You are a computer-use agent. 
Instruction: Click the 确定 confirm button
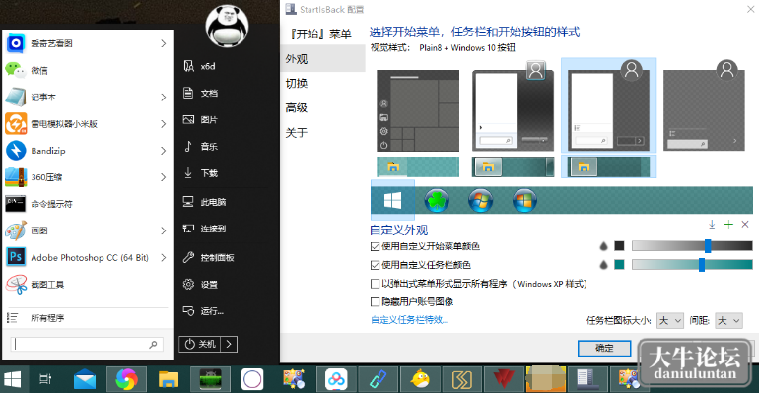click(x=604, y=348)
